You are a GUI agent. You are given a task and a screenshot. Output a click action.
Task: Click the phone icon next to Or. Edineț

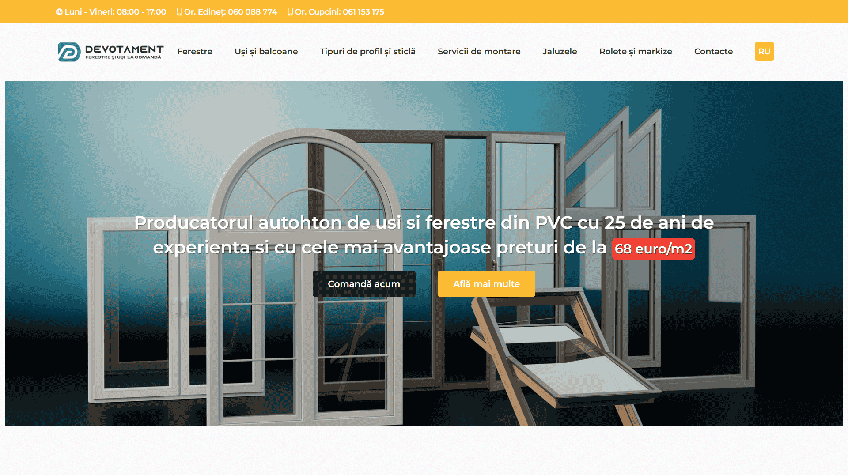pyautogui.click(x=179, y=12)
